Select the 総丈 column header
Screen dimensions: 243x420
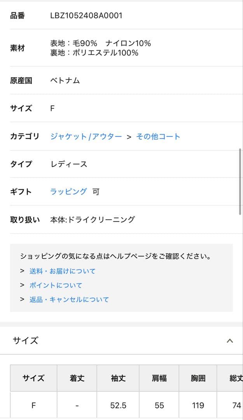click(236, 378)
